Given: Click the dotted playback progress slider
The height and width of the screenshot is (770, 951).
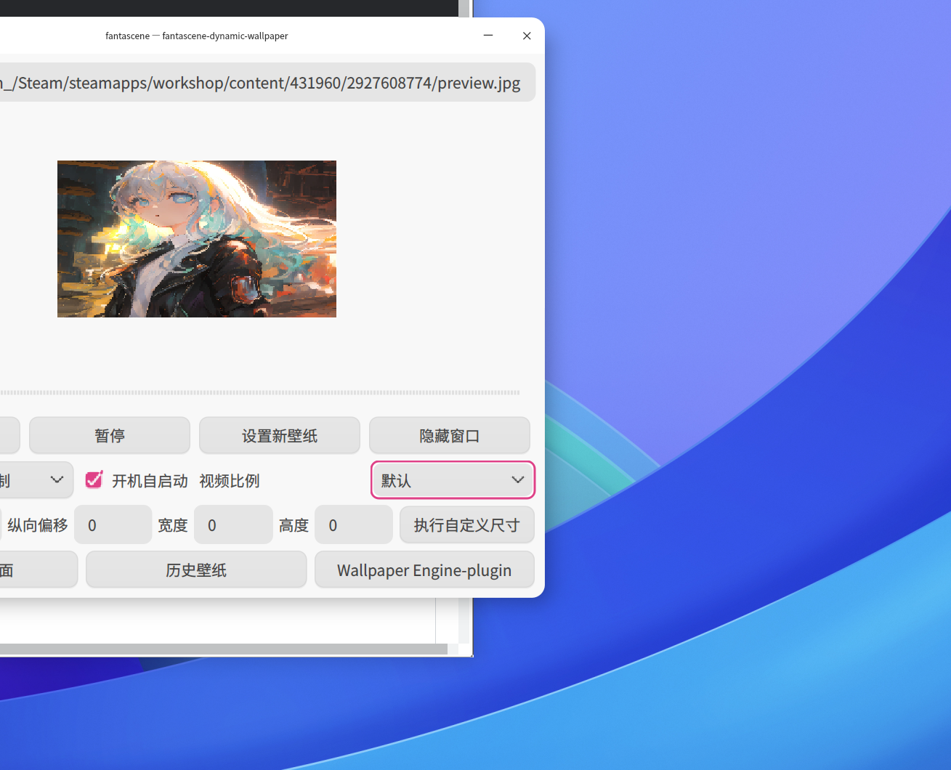Looking at the screenshot, I should [260, 392].
